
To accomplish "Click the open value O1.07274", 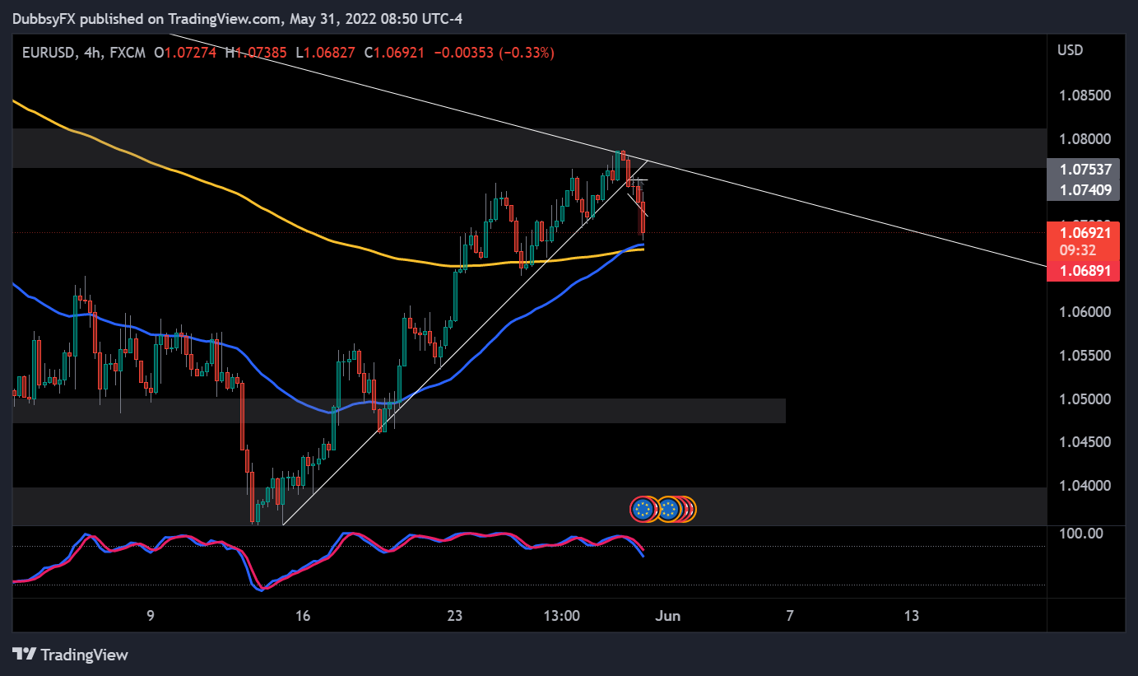I will (184, 53).
